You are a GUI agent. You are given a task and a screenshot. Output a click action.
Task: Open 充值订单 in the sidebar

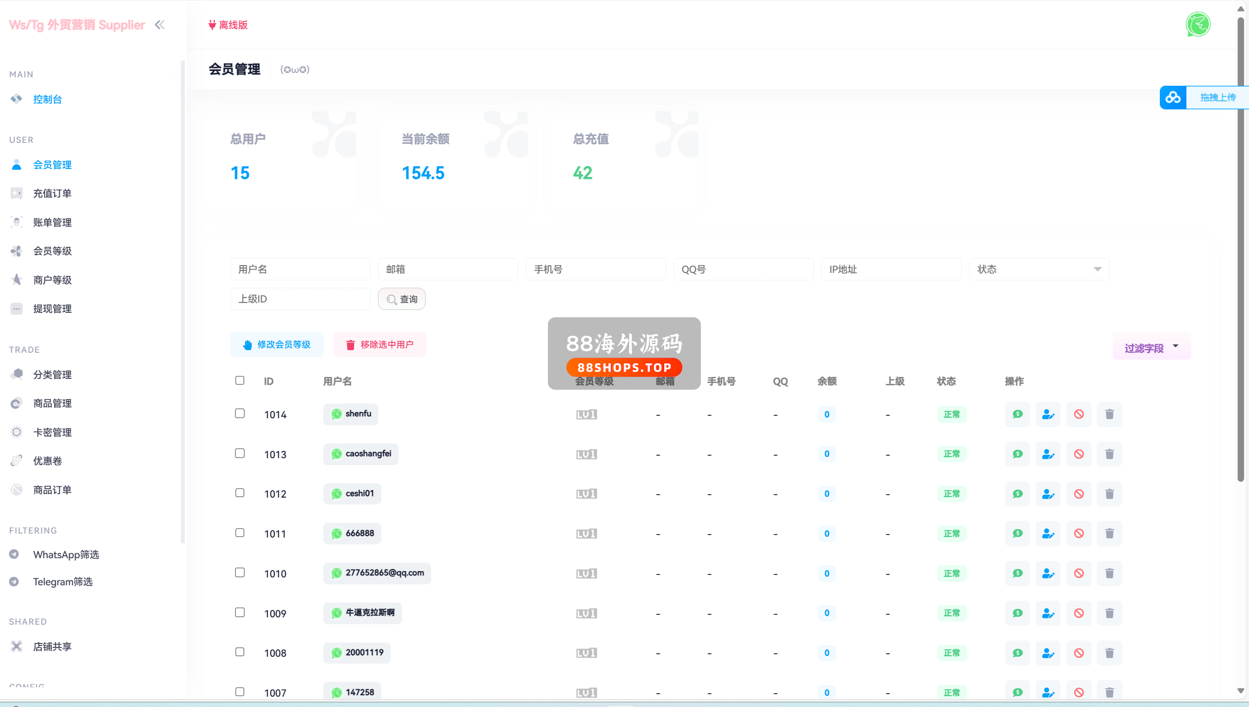tap(52, 193)
